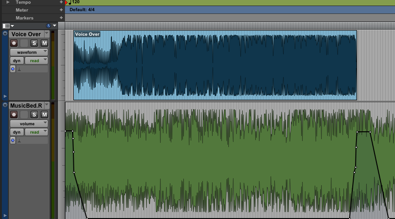Viewport: 395px width, 219px height.
Task: Click the dyn button on Voice Over track
Action: click(x=17, y=61)
